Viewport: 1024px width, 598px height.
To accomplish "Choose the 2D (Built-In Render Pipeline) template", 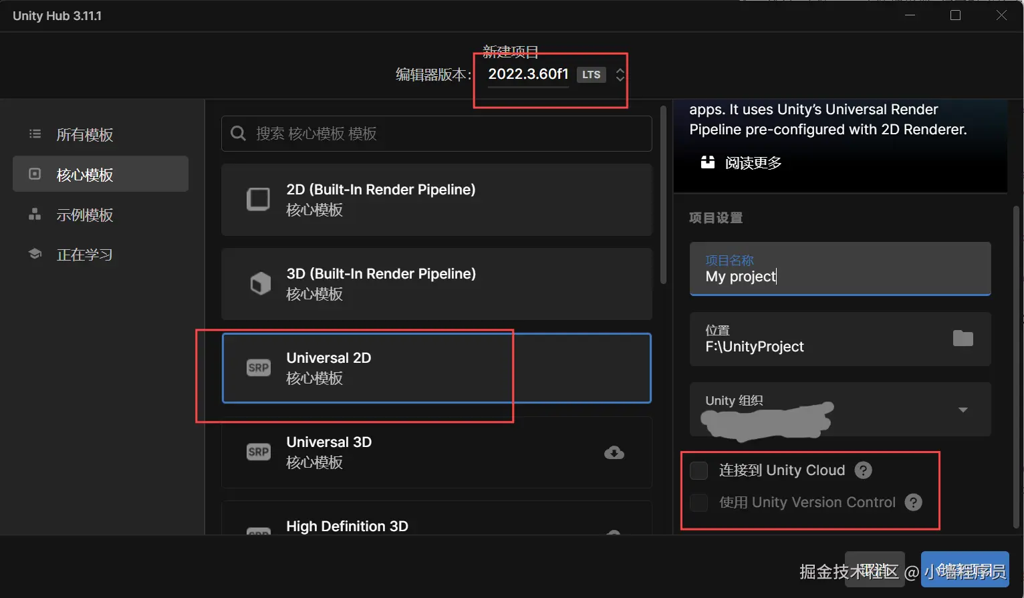I will (x=436, y=199).
